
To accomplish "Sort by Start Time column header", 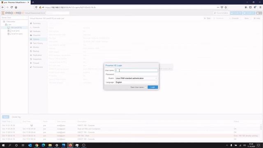I will point(11,122).
